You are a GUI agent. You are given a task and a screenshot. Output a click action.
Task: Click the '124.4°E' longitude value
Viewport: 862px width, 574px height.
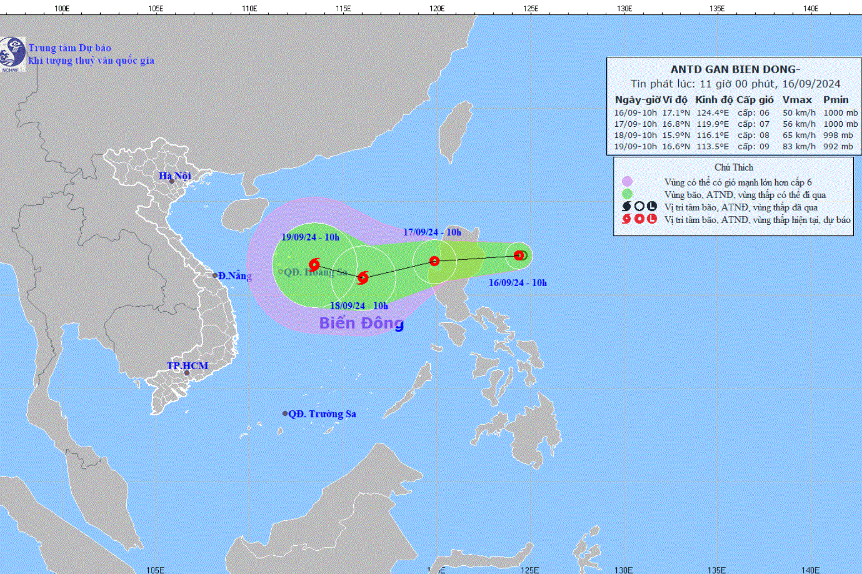713,113
